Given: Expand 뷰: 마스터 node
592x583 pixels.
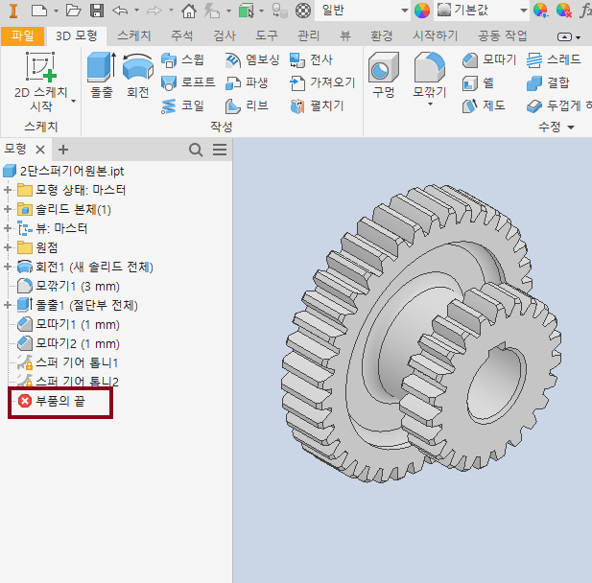Looking at the screenshot, I should pyautogui.click(x=7, y=228).
